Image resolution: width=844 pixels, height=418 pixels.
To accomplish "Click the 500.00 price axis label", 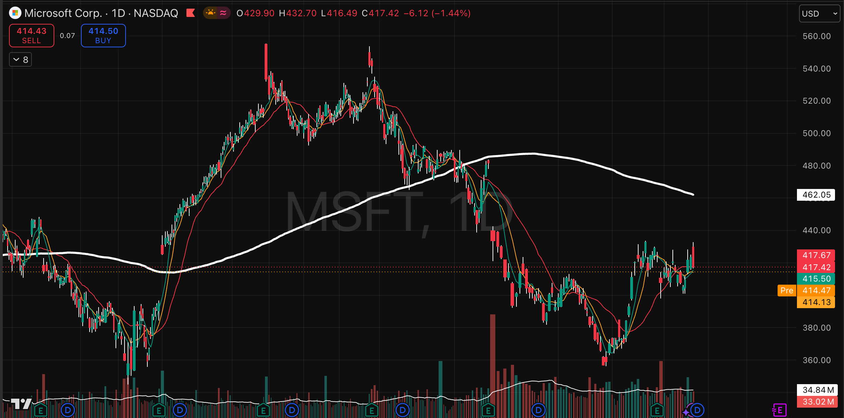I will [x=817, y=133].
